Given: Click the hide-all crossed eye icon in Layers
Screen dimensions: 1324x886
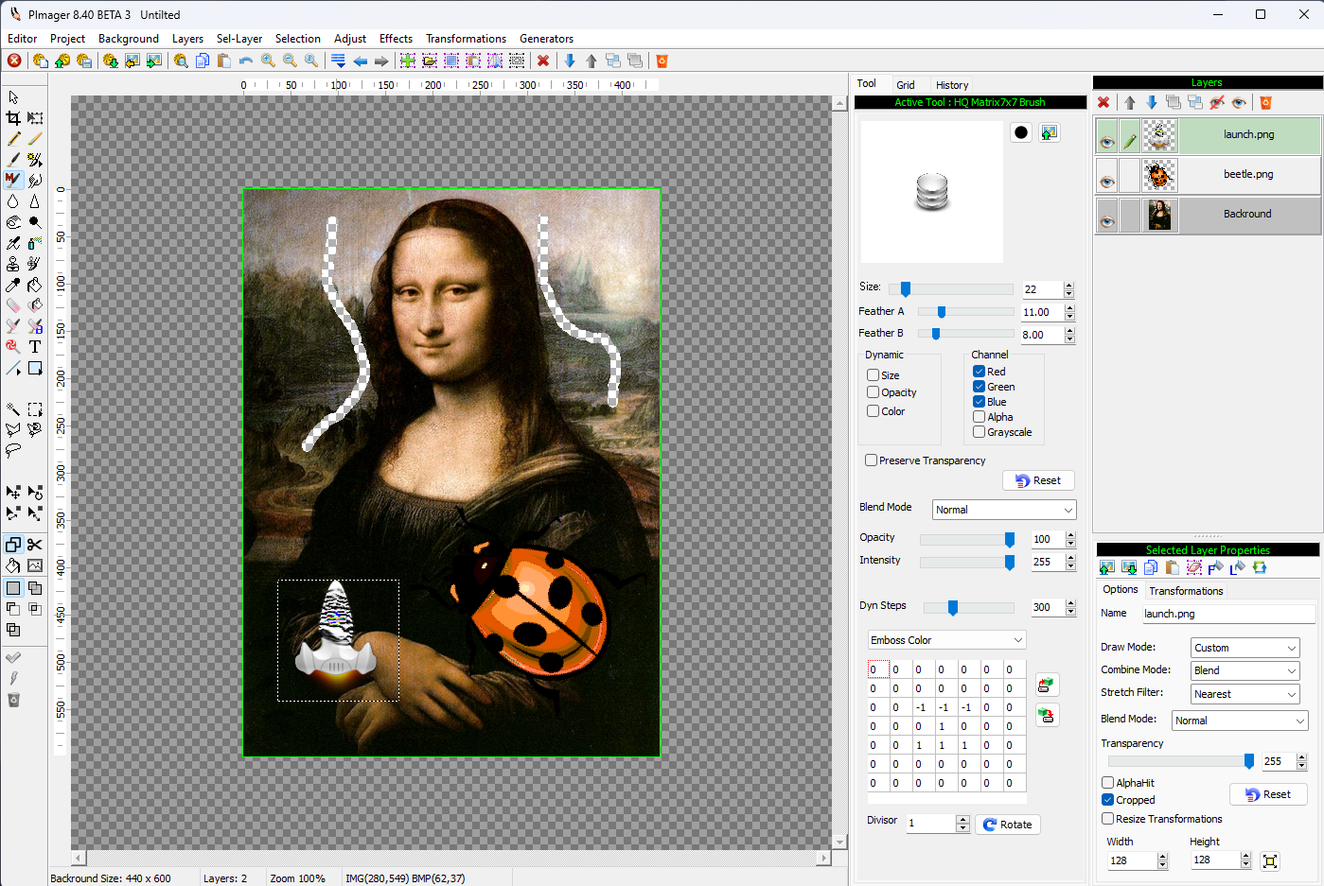Looking at the screenshot, I should pyautogui.click(x=1217, y=102).
